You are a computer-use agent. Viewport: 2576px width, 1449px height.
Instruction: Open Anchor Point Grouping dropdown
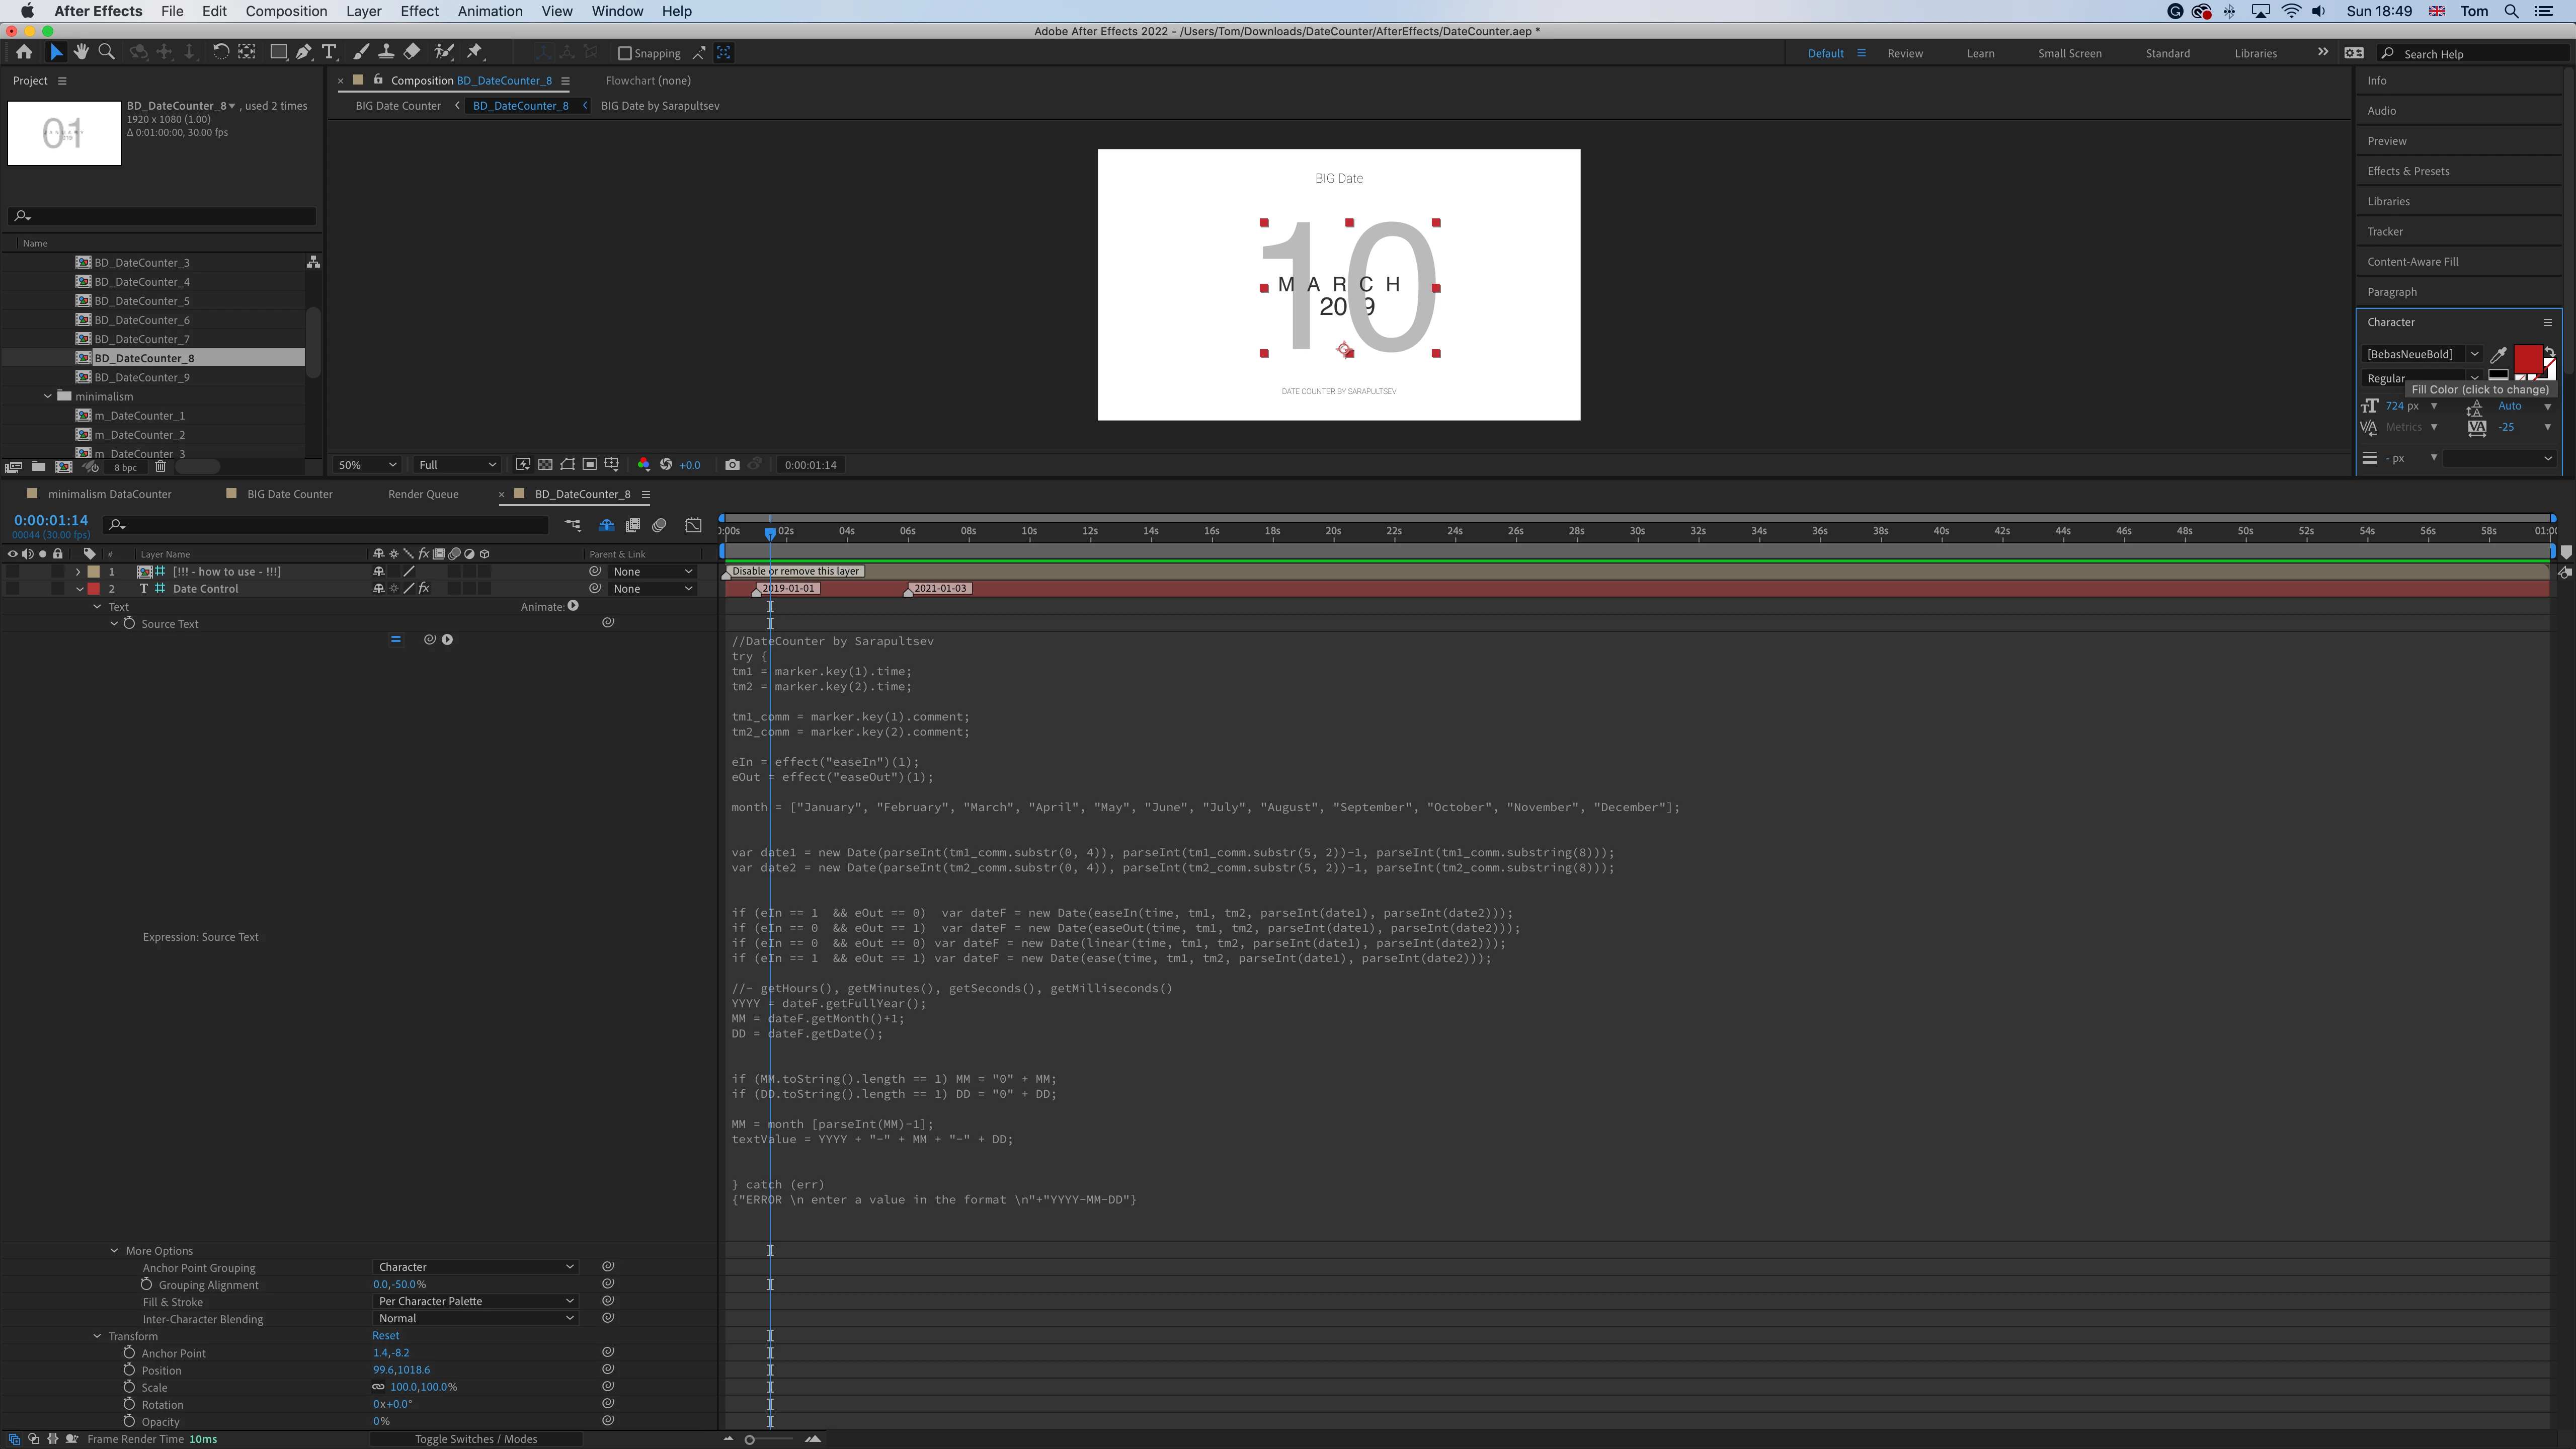[475, 1267]
